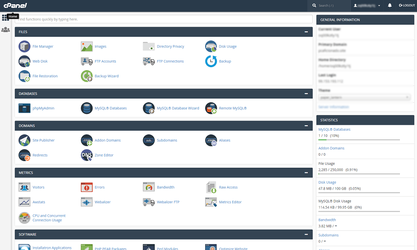Open FTP Accounts truck icon
The width and height of the screenshot is (417, 250).
click(86, 61)
